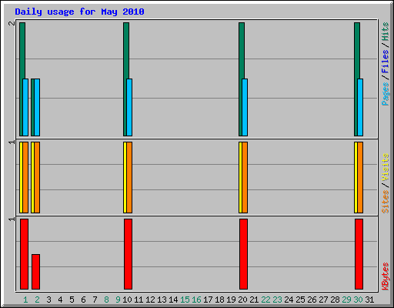Click day 23 on the x-axis
The image size is (394, 308).
pos(277,300)
